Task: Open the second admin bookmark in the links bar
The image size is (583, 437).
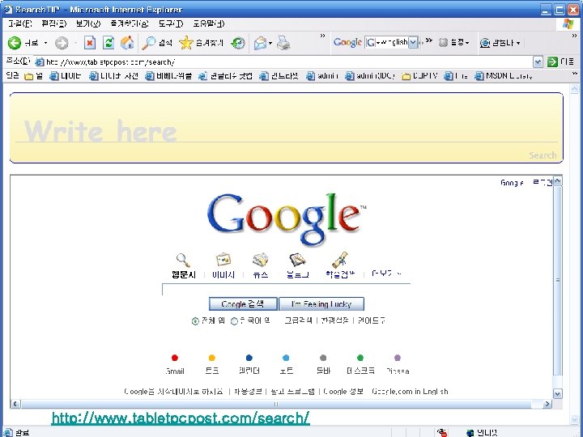Action: point(370,76)
